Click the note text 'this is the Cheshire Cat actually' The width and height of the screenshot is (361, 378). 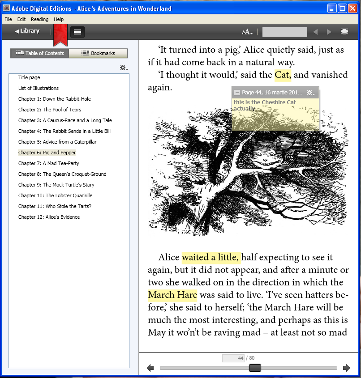pyautogui.click(x=265, y=106)
